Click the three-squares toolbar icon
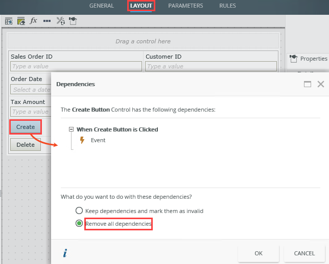The image size is (329, 264). tap(47, 21)
